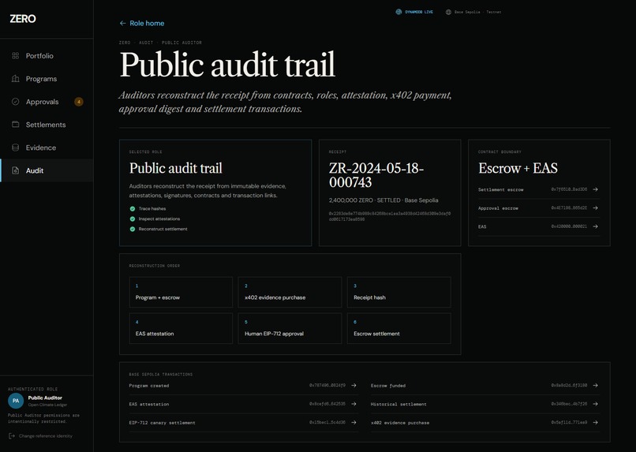This screenshot has width=636, height=452.
Task: Click the 'Public Auditor' role name
Action: [x=45, y=398]
